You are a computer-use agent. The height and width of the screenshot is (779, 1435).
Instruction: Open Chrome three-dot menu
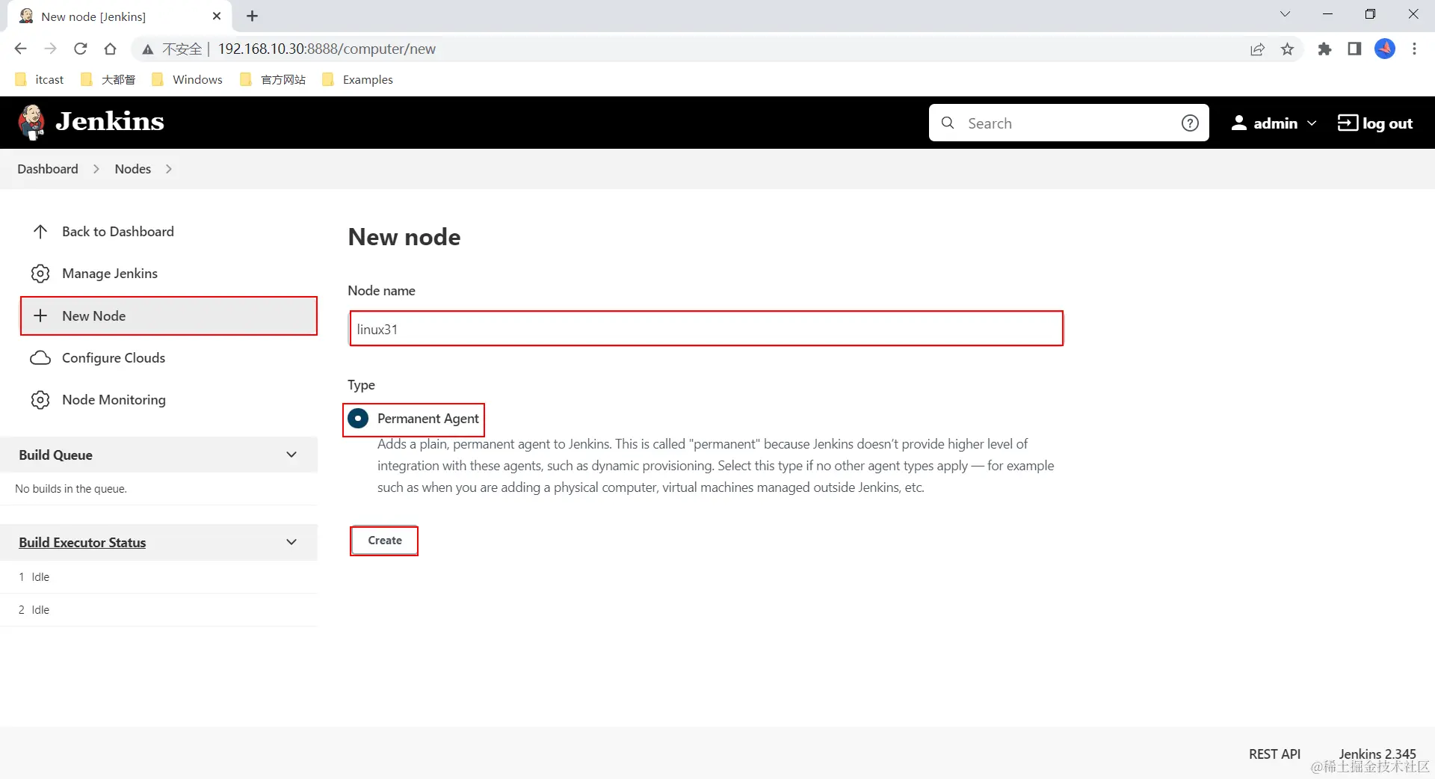pyautogui.click(x=1414, y=49)
